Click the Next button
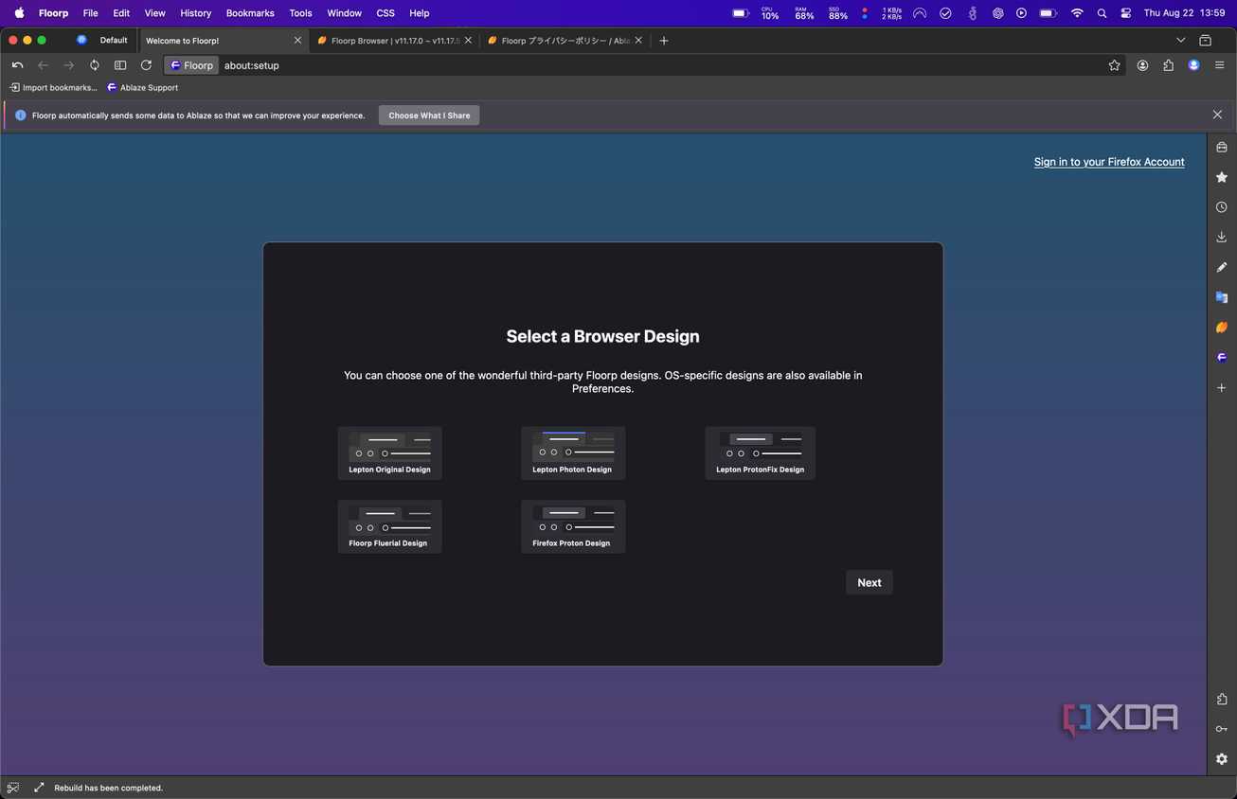 pos(869,583)
